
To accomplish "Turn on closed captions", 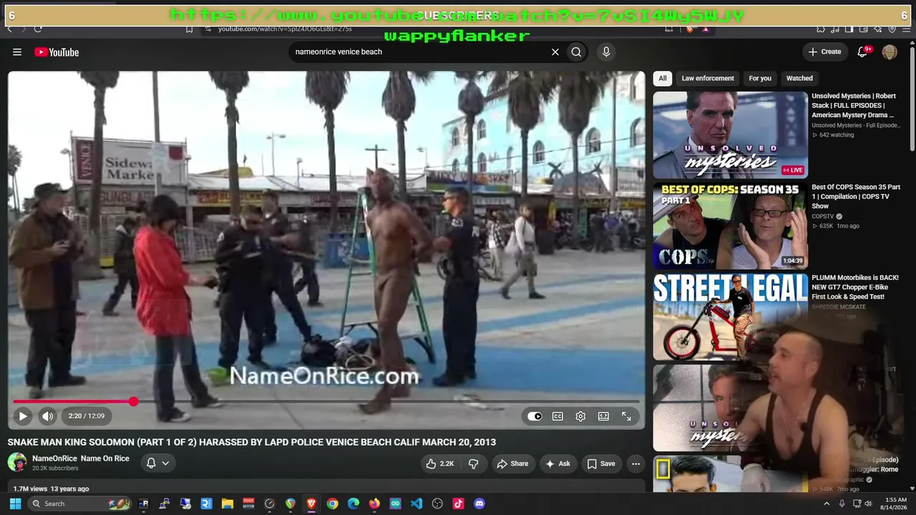I will tap(557, 416).
